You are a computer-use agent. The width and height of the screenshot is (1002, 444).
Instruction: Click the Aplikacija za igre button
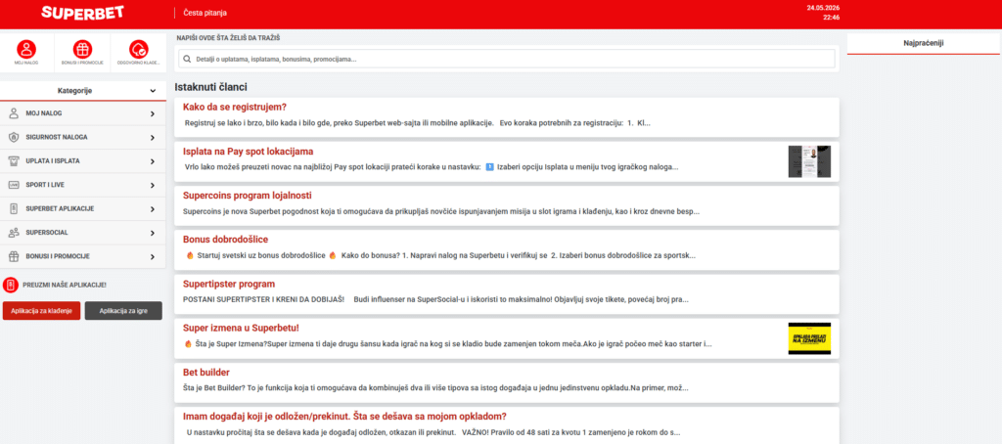(123, 311)
